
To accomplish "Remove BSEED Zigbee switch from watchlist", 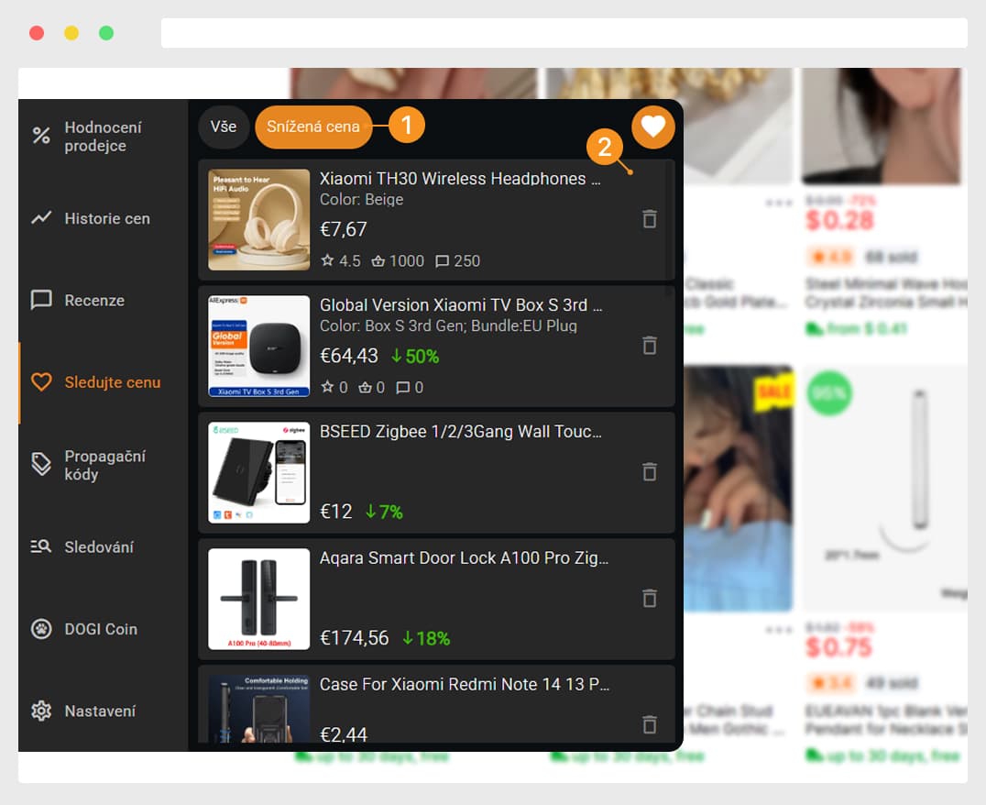I will (650, 472).
